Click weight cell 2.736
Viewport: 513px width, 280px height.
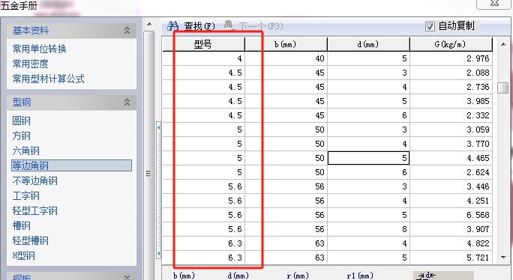451,87
